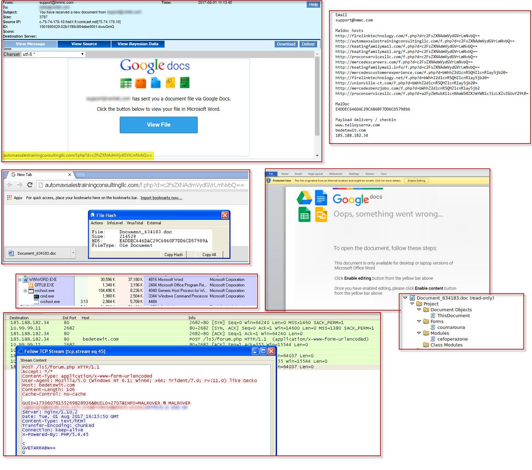This screenshot has width=532, height=470.
Task: Click the POST /ls5/forum.php line in TCP stream
Action: [61, 367]
